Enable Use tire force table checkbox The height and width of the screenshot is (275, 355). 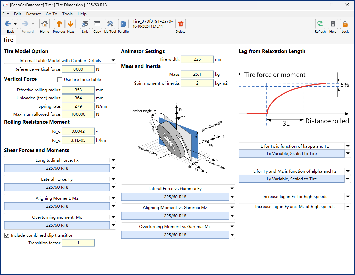(60, 80)
